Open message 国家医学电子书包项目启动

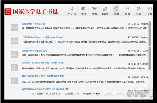pos(34,51)
